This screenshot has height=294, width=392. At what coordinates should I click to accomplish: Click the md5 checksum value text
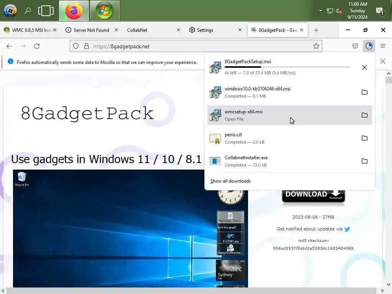(x=313, y=248)
